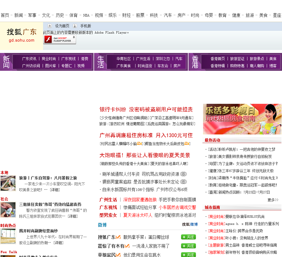Image resolution: width=282 pixels, height=257 pixels.
Task: Open headline 大饱眼福！那些让人看傻眼的夏天美景
Action: 145,155
